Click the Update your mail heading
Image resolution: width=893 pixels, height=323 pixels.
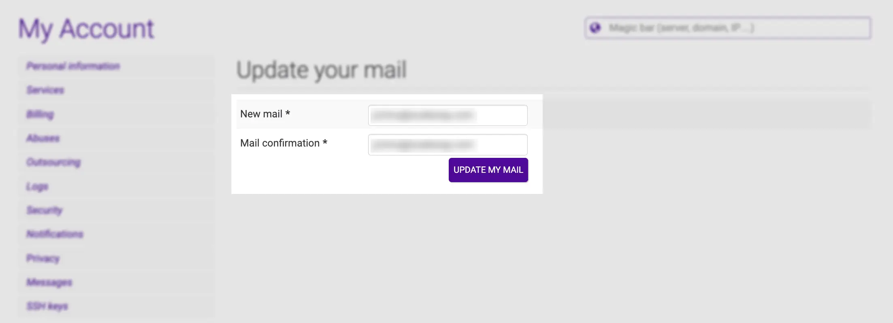(x=321, y=70)
